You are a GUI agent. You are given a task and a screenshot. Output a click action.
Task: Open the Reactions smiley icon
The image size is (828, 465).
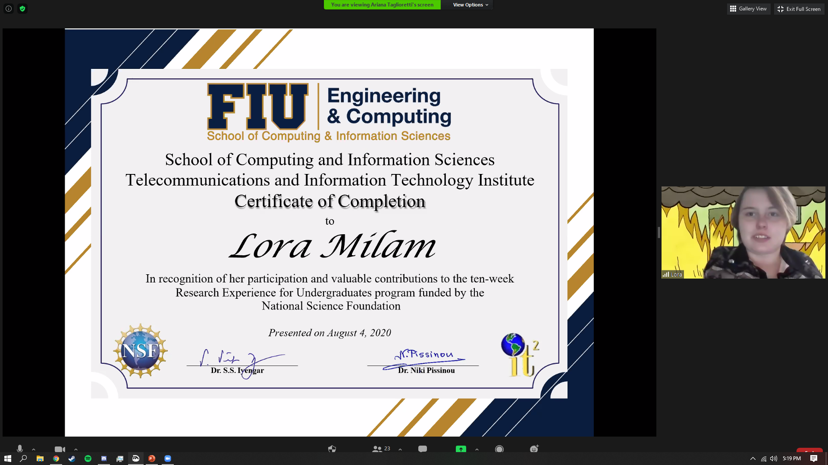pos(534,449)
